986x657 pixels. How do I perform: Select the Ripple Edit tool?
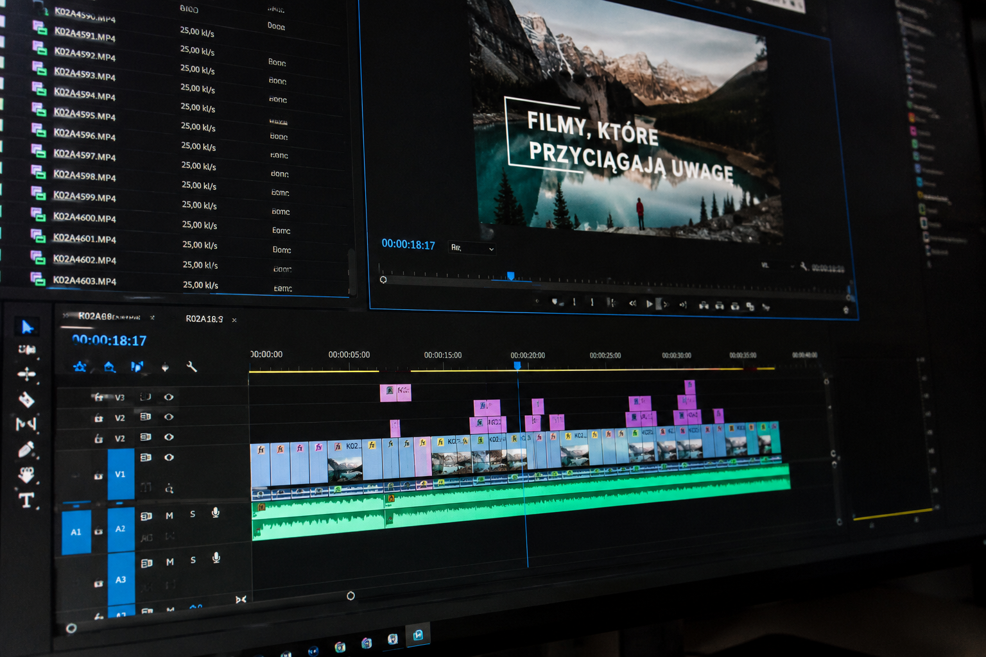[x=26, y=375]
